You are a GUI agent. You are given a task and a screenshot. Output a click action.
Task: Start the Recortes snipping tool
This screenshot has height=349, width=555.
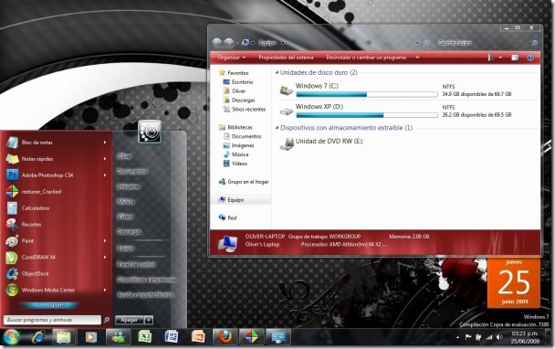(55, 224)
